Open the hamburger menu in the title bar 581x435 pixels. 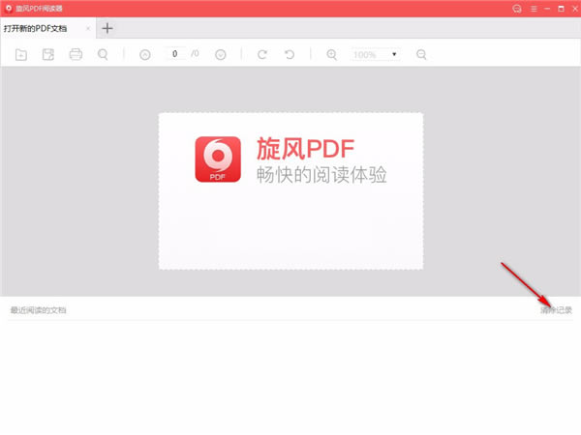click(x=534, y=9)
